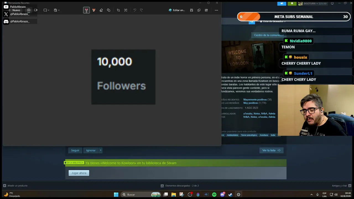The image size is (354, 199).
Task: Select the eraser tool
Action: (101, 10)
